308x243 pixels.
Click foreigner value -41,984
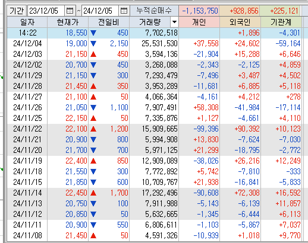coord(247,107)
